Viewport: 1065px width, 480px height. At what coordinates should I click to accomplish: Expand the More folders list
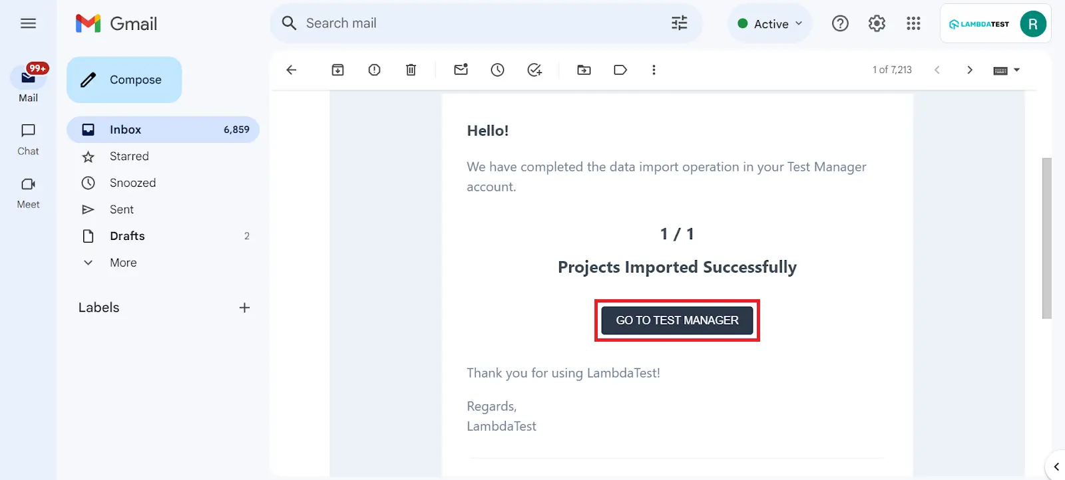point(123,263)
